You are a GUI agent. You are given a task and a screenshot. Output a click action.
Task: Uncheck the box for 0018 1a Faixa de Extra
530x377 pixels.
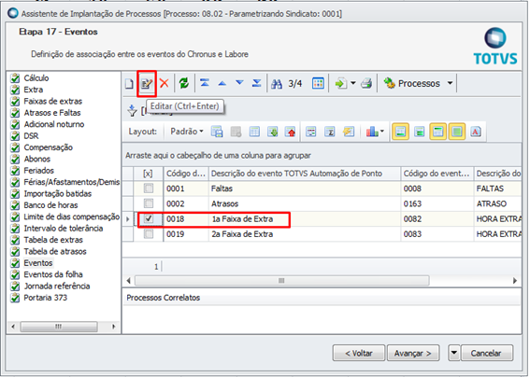[149, 218]
